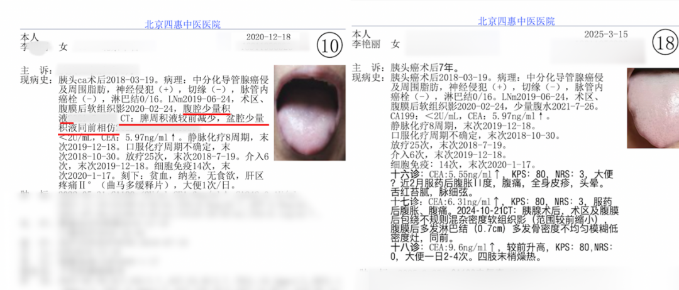Screen dimensions: 679x290
Task: Click the right record's 北京四惠中医医院 title
Action: click(517, 21)
